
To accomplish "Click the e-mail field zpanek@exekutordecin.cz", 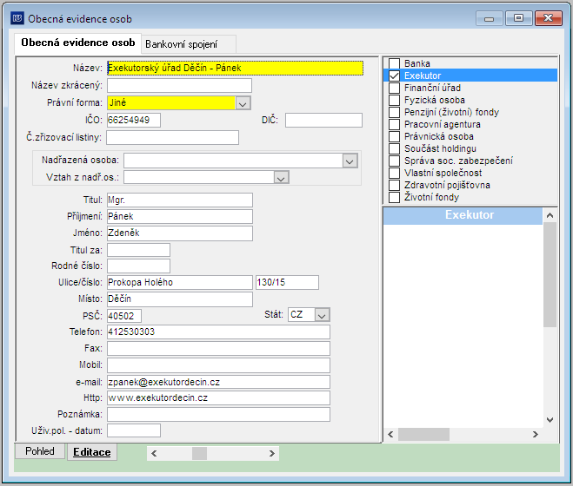I will (218, 382).
